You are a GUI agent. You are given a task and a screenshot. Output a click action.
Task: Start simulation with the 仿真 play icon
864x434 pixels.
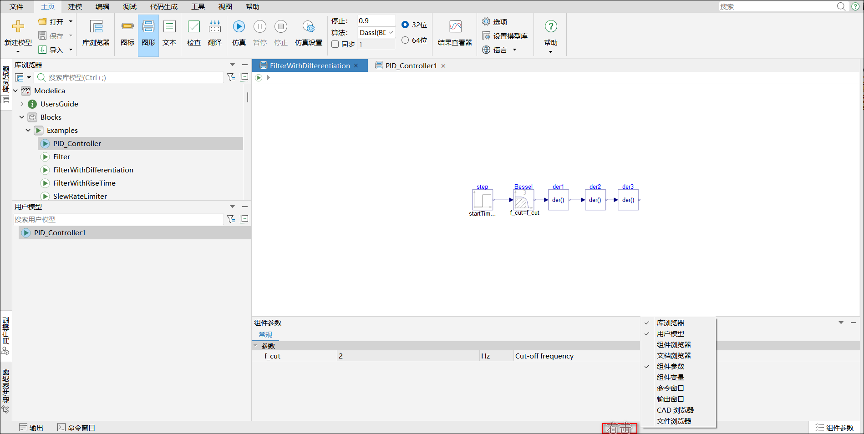pyautogui.click(x=239, y=27)
